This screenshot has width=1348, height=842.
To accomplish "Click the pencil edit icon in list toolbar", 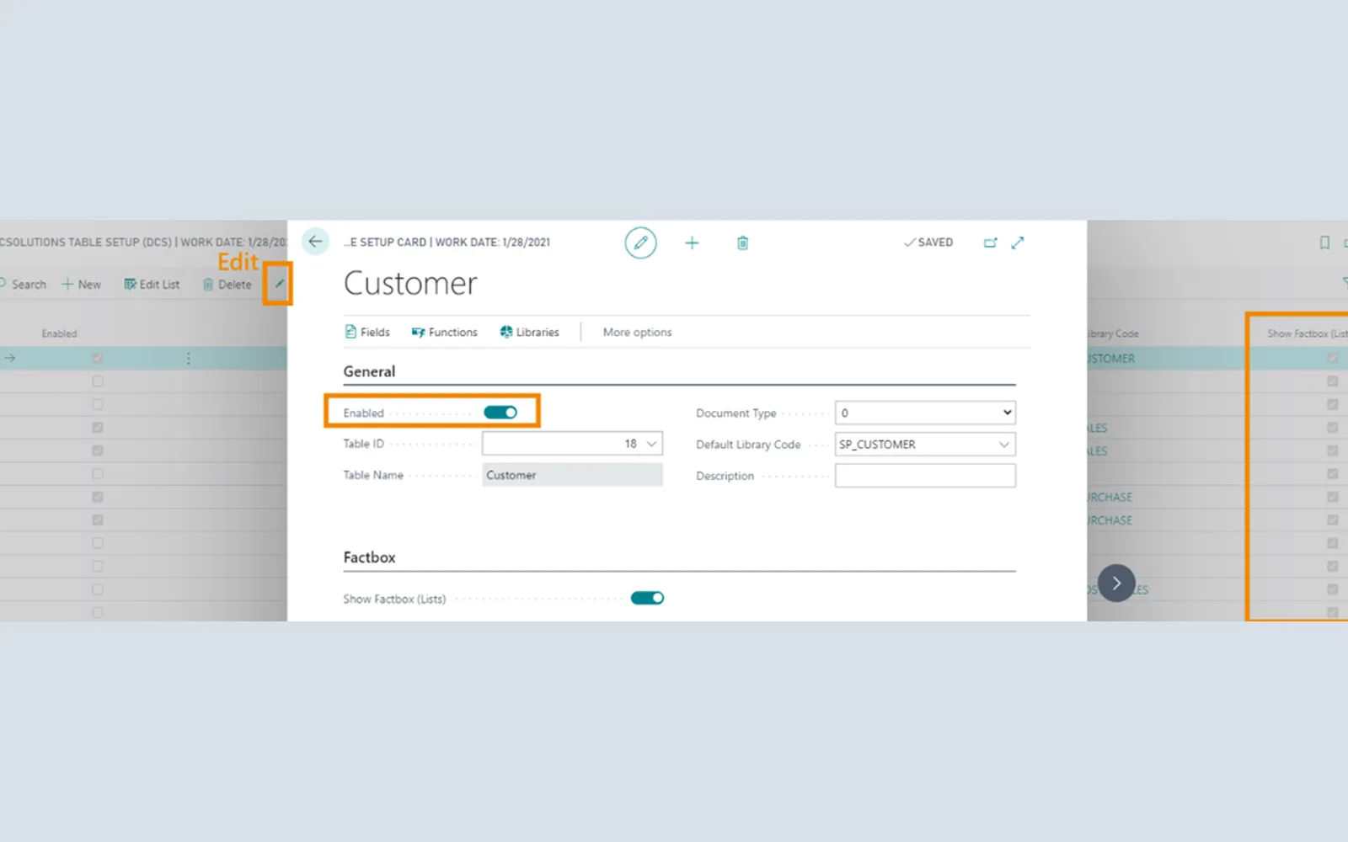I will 279,284.
